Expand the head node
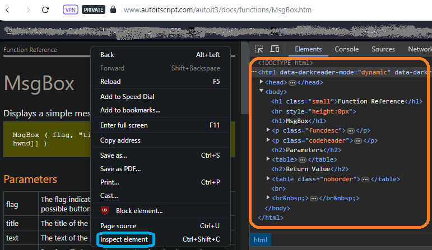 coord(262,82)
